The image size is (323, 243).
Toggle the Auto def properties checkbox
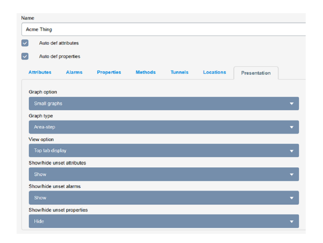(x=25, y=56)
